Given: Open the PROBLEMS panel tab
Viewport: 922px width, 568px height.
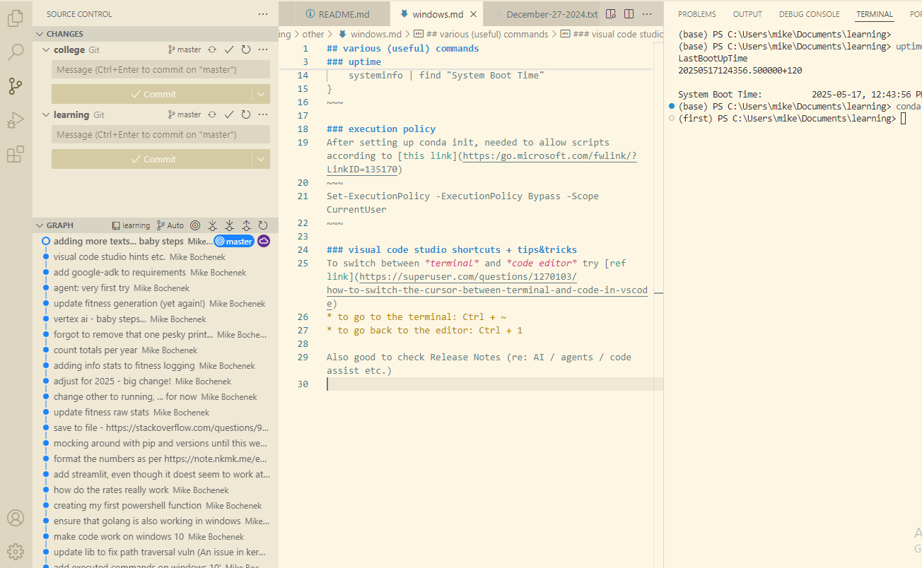Looking at the screenshot, I should click(x=696, y=13).
